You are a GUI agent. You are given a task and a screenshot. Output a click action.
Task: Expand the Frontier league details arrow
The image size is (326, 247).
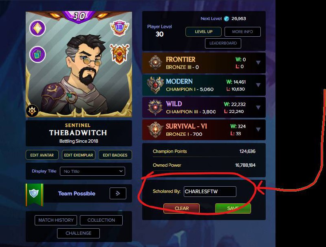[258, 63]
